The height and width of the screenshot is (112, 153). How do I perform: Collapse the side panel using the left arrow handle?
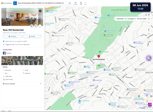pyautogui.click(x=45, y=58)
